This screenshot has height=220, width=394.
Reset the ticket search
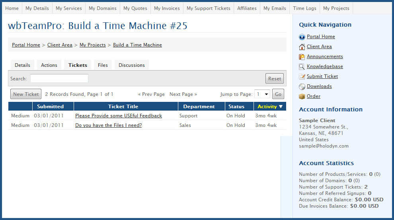point(274,79)
